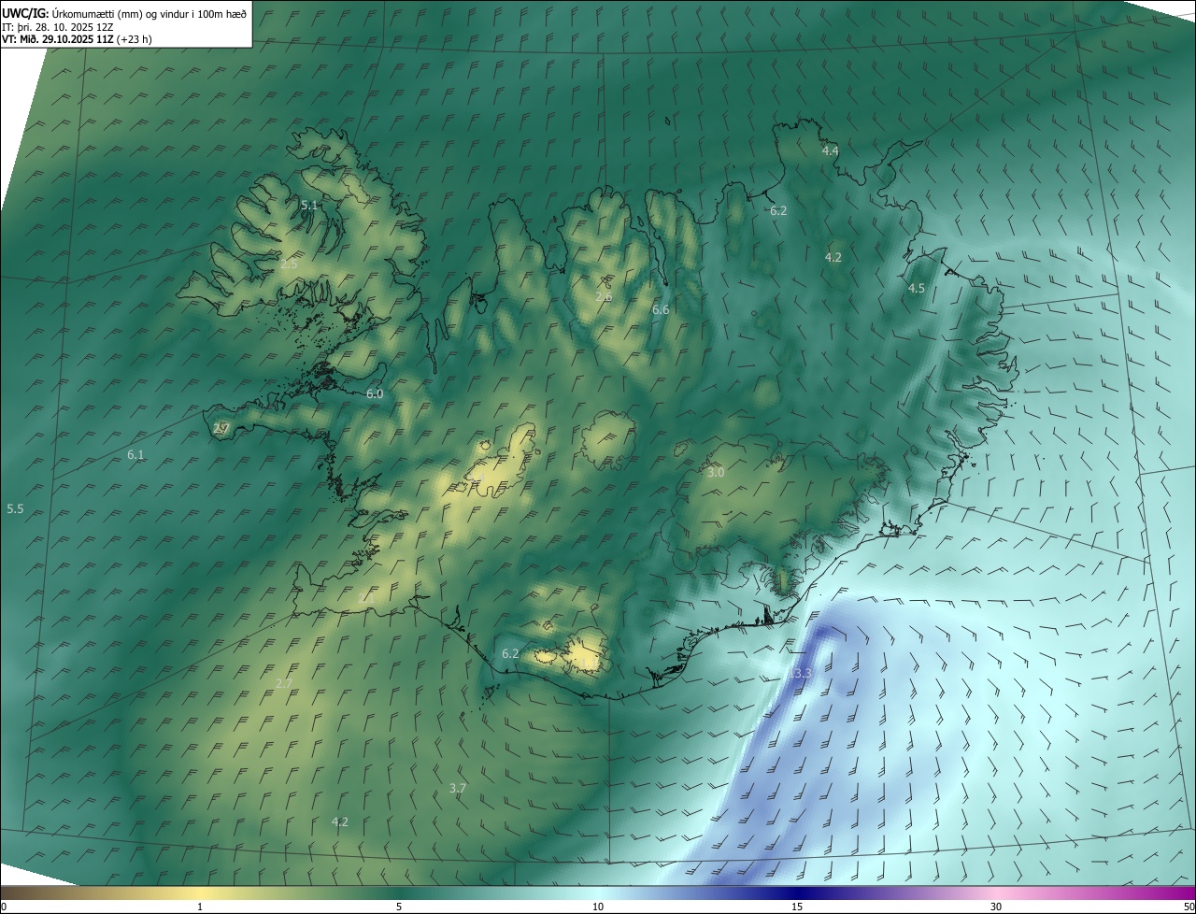Click the 4.5 value label
This screenshot has height=914, width=1196.
click(916, 289)
